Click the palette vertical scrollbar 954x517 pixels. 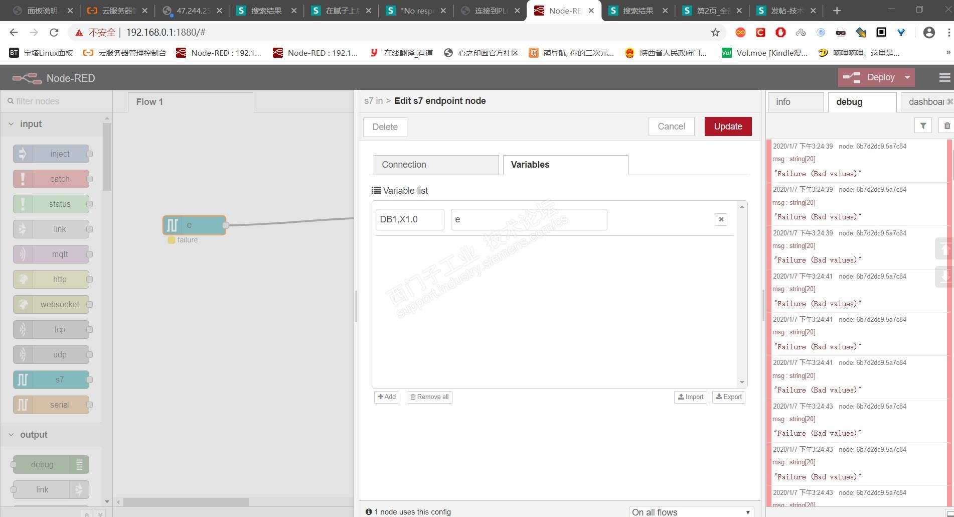point(107,156)
